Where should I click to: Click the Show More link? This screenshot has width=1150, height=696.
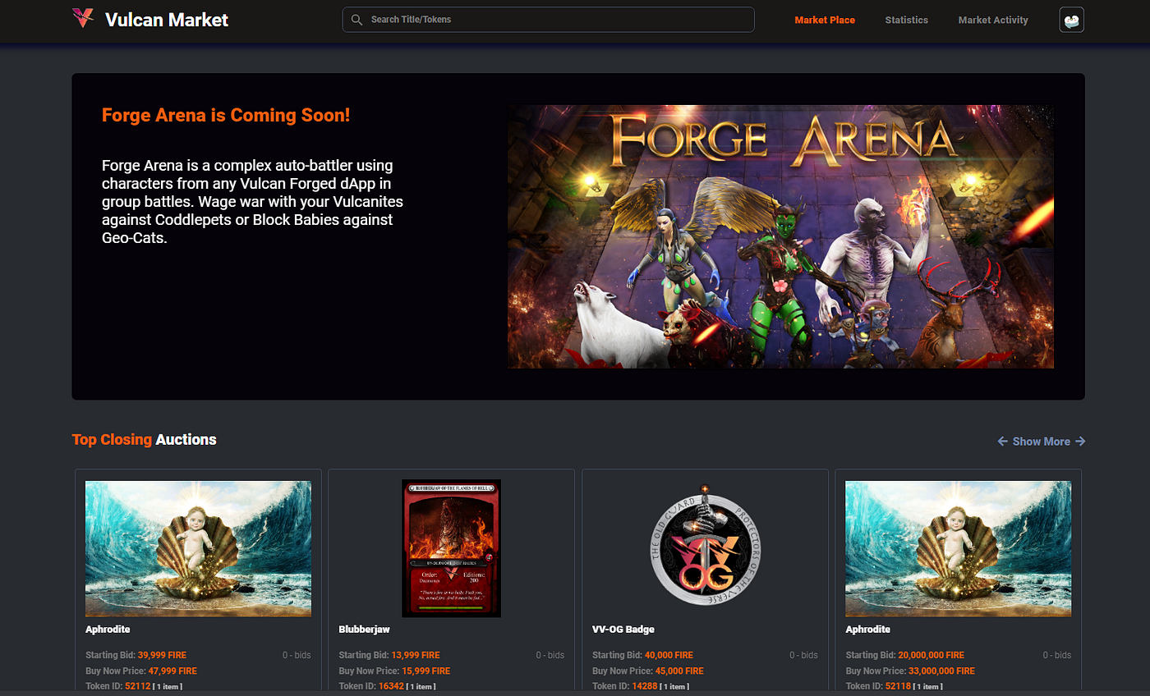pyautogui.click(x=1042, y=442)
